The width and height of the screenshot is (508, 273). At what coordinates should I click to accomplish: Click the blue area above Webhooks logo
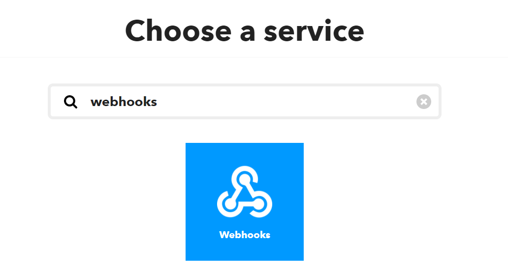point(245,154)
